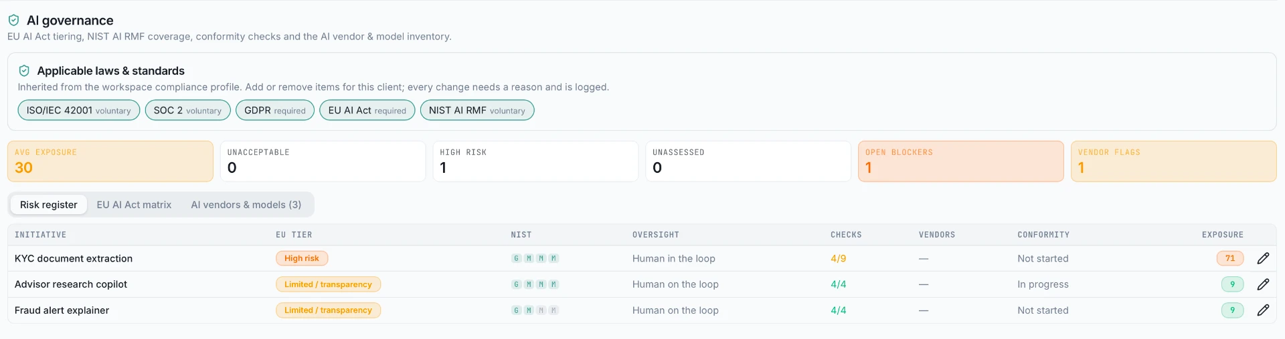Click Fraud alert's Not started conformity
This screenshot has height=339, width=1285.
coord(1043,310)
